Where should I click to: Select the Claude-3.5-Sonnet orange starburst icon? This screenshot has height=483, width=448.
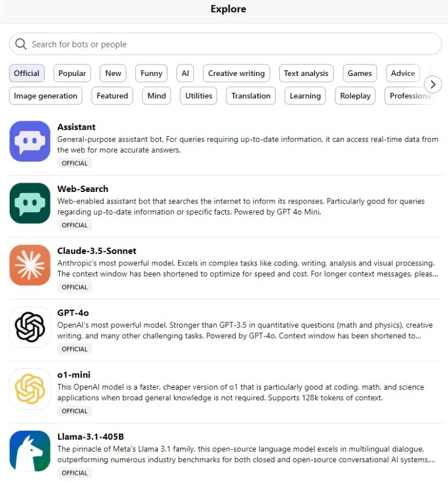pos(30,265)
